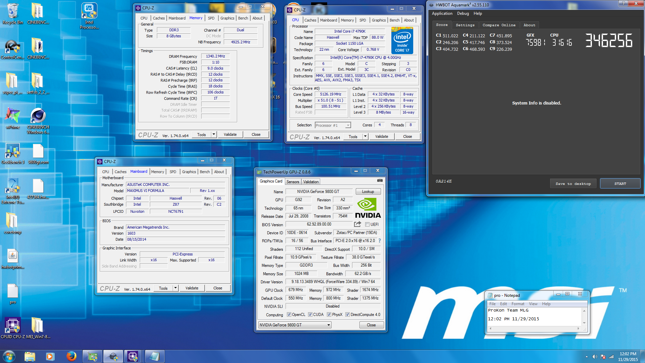Click the Notepad vertical scrollbar

point(584,317)
